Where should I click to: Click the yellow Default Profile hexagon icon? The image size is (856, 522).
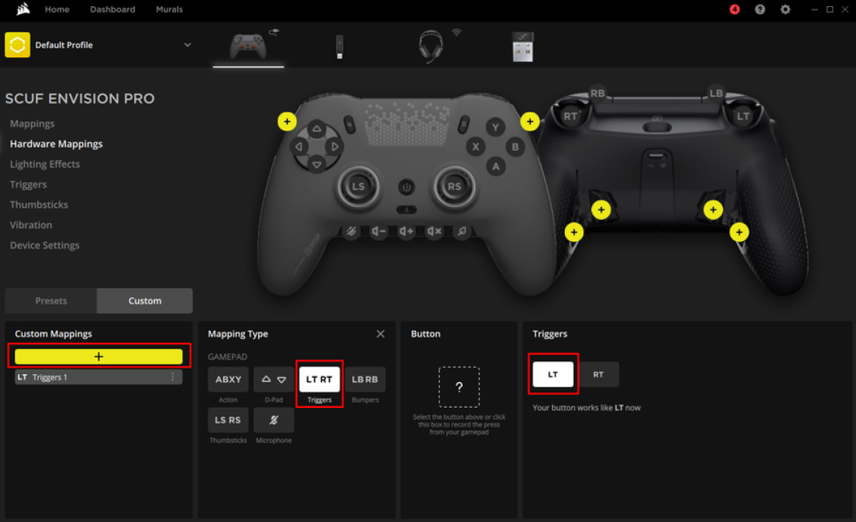click(17, 45)
